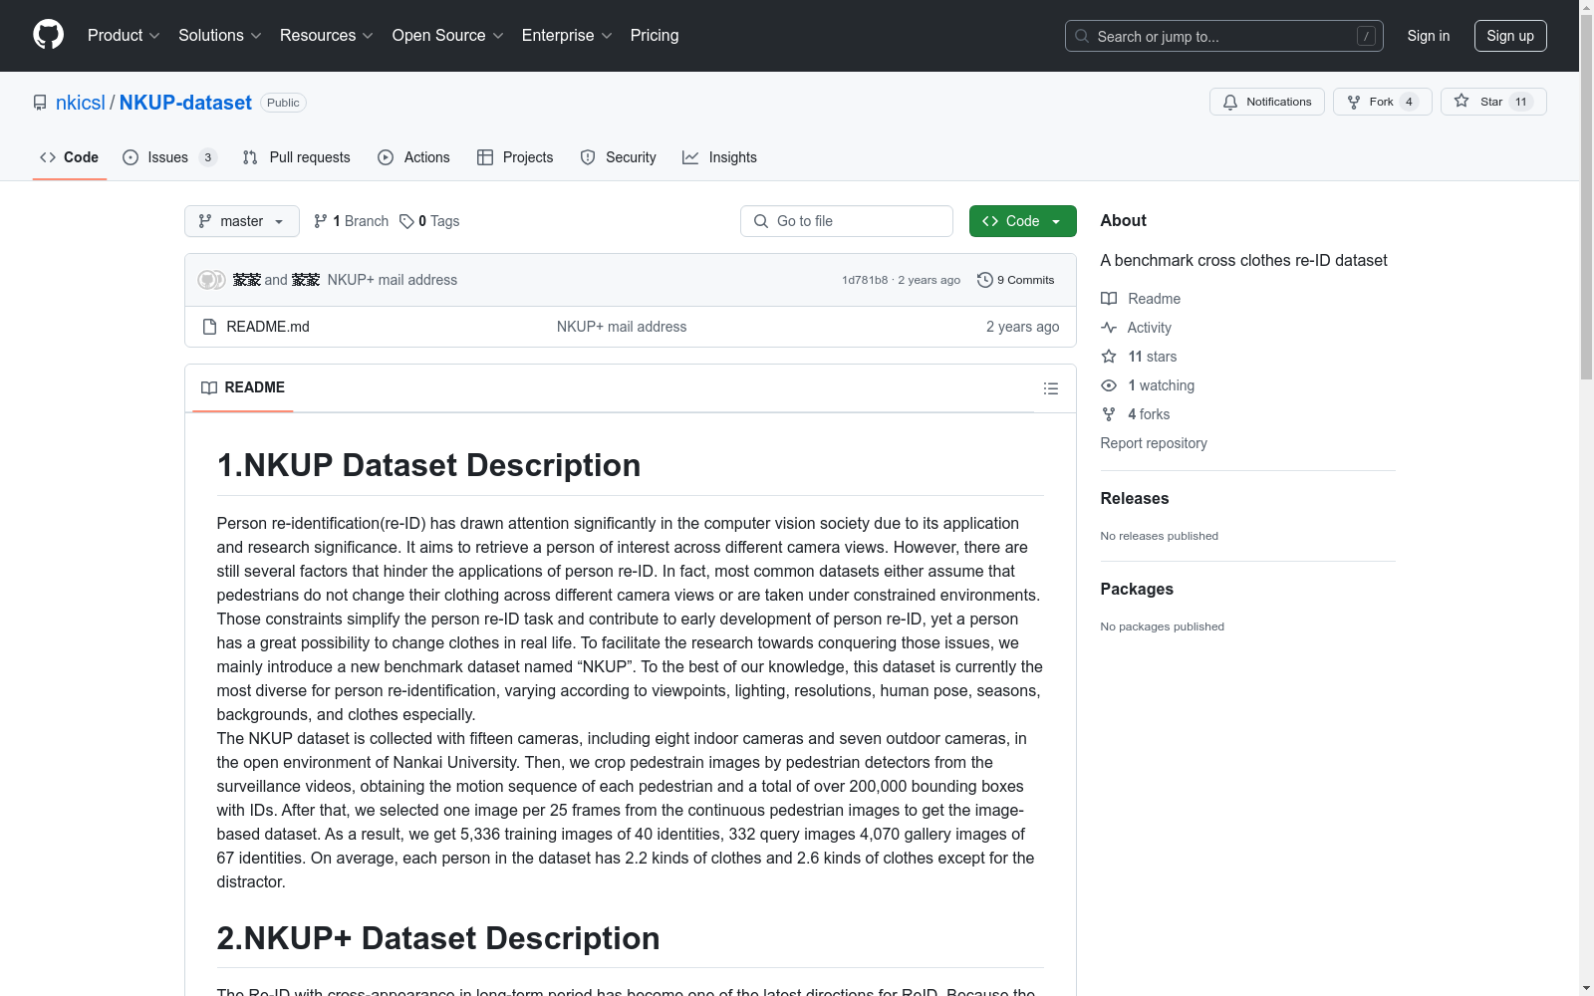Viewport: 1594px width, 996px height.
Task: Expand the Resources menu
Action: point(326,36)
